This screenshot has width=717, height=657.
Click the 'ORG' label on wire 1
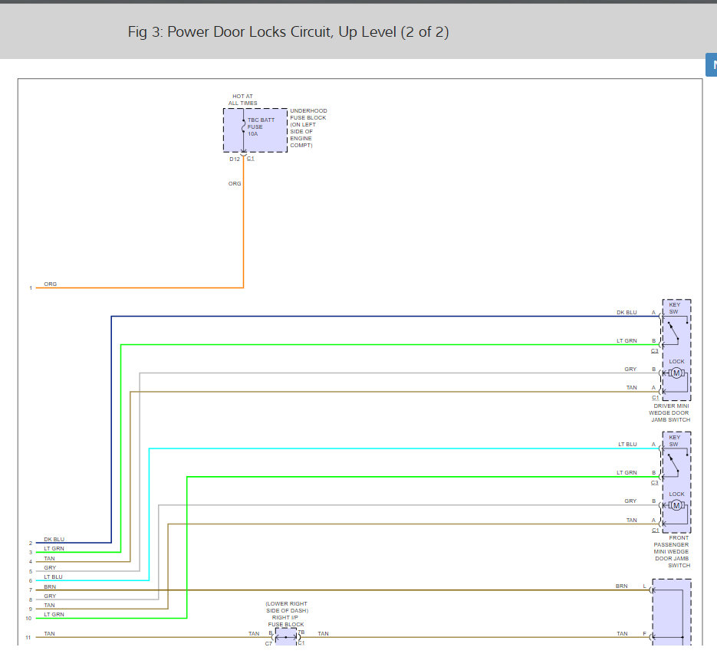(x=51, y=284)
